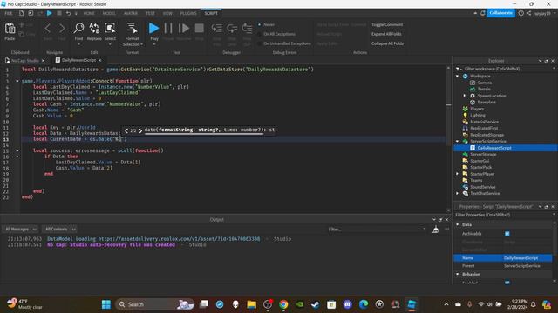Viewport: 558px width, 313px height.
Task: Expand the SpawnLocation tree node
Action: 465,96
